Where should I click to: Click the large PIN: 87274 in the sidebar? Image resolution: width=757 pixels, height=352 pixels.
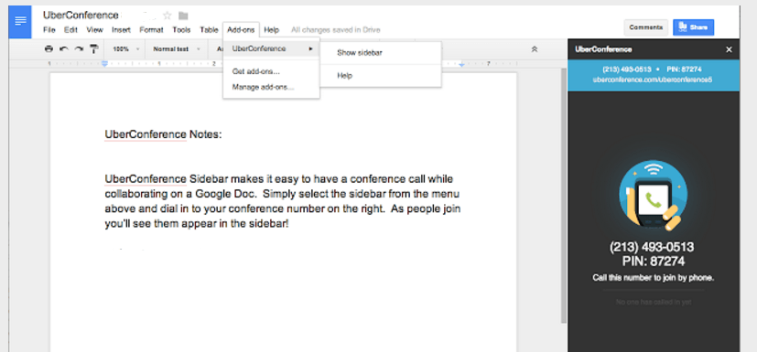click(x=653, y=261)
